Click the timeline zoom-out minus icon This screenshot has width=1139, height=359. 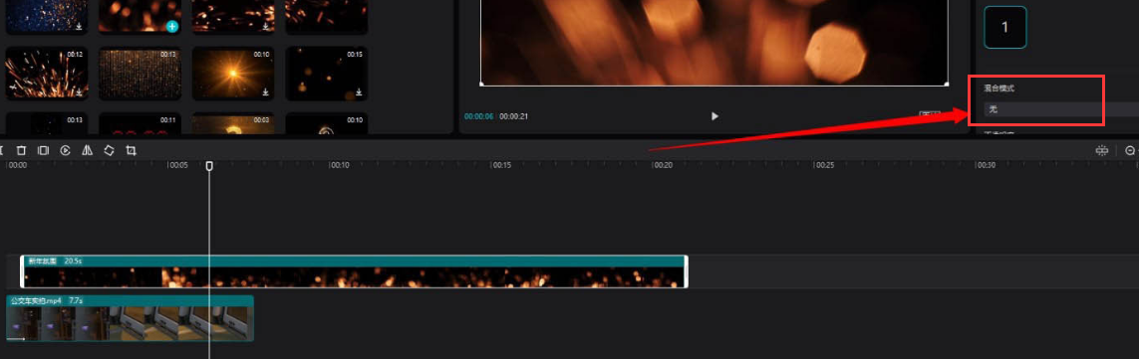1130,150
